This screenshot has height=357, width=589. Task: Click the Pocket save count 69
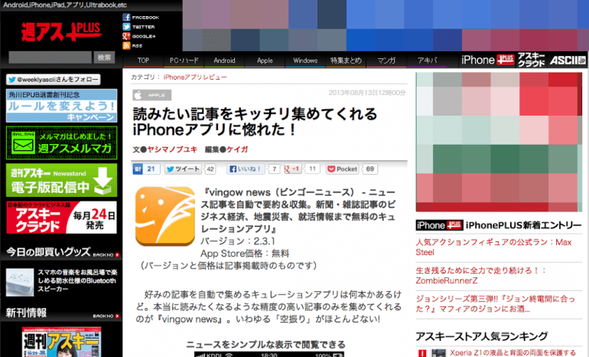pos(370,169)
